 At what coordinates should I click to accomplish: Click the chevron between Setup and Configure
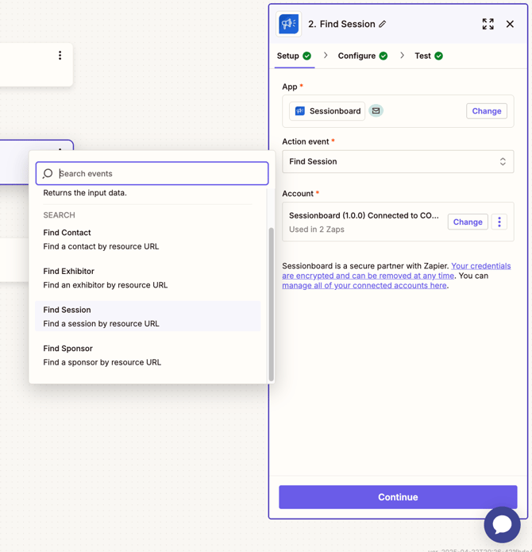click(x=326, y=56)
